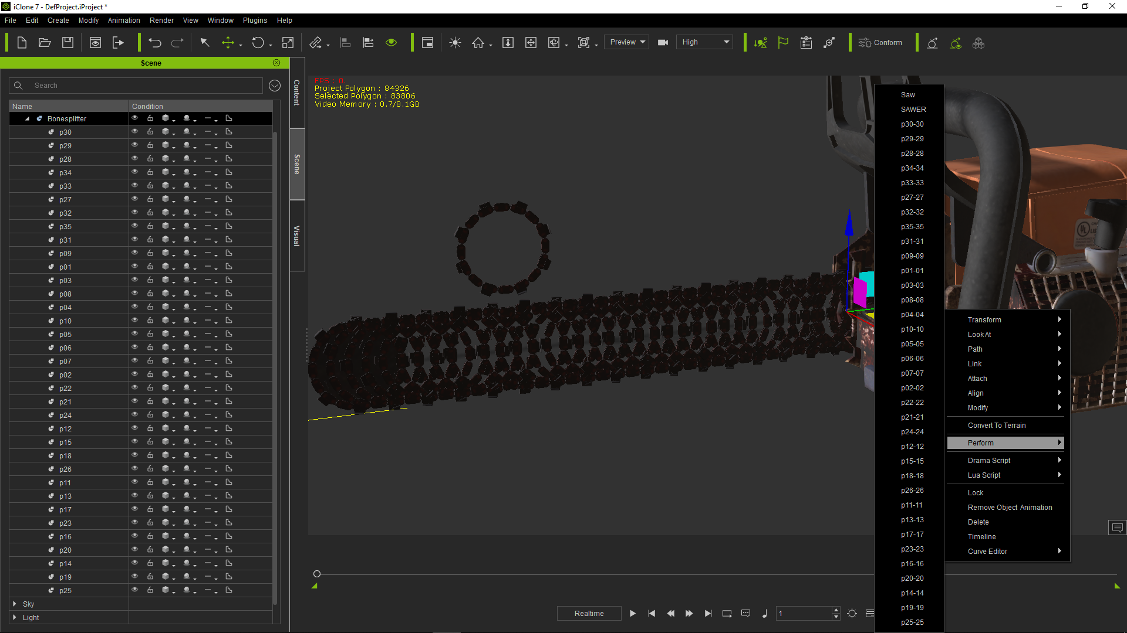Select SAWER in perform list

pos(913,109)
